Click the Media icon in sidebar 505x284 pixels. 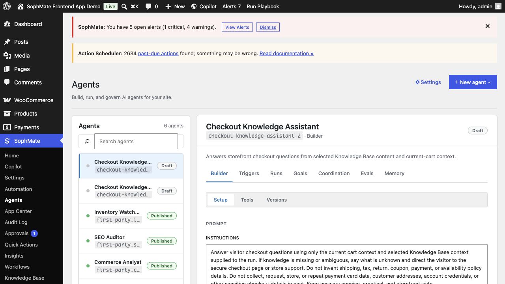(x=7, y=56)
